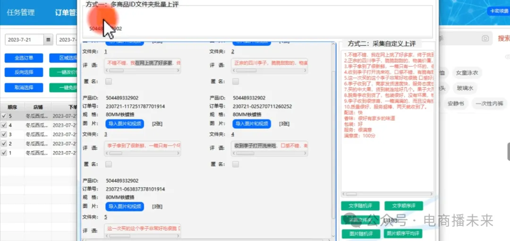Image resolution: width=510 pixels, height=241 pixels.
Task: Click the 全选订单 button
Action: [24, 58]
